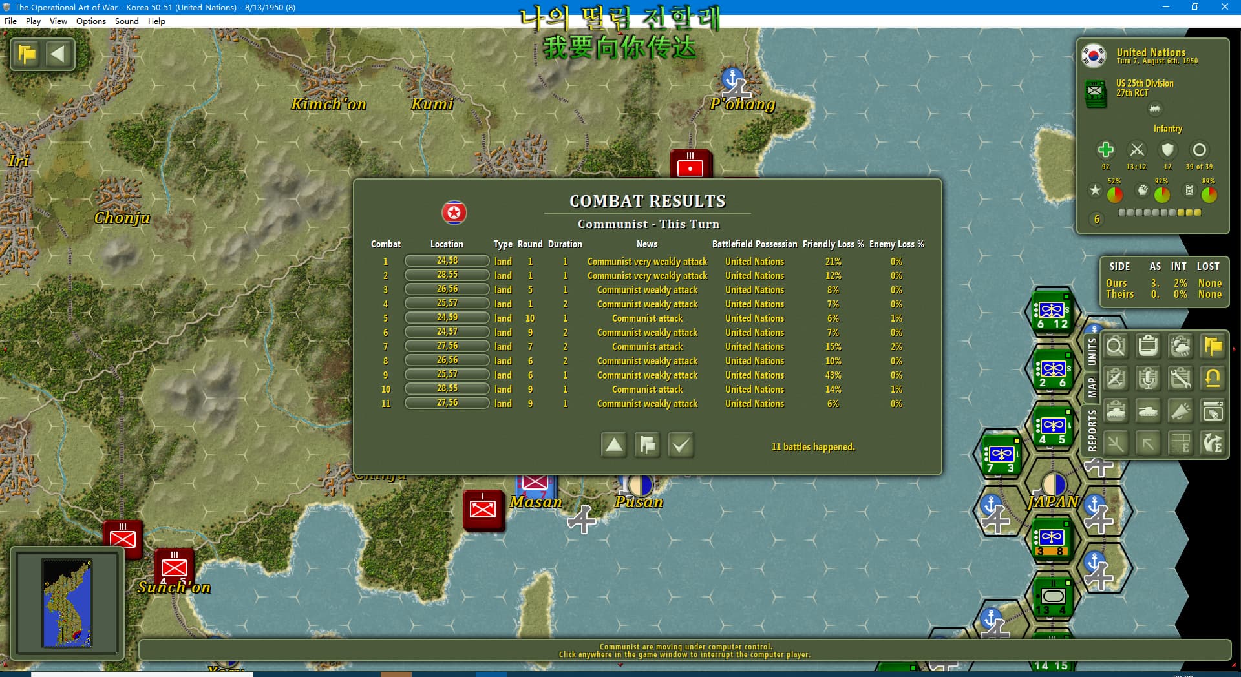Screen dimensions: 1241x677
Task: Click the flag button in Combat Results
Action: pyautogui.click(x=648, y=445)
